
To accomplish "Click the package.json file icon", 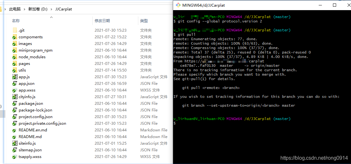I will pyautogui.click(x=15, y=104).
